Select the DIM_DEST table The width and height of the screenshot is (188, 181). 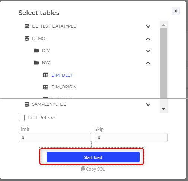coord(62,75)
